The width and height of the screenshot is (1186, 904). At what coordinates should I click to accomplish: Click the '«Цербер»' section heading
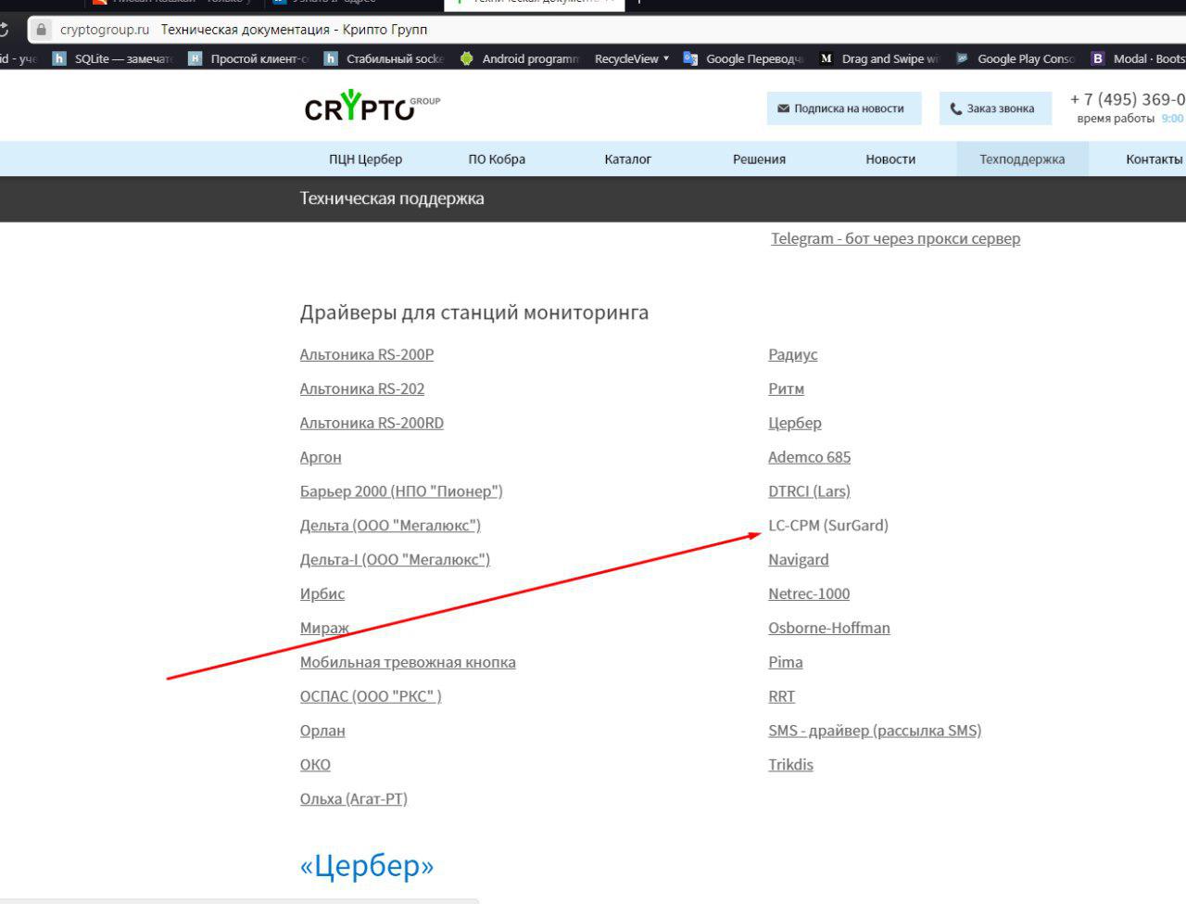tap(367, 866)
